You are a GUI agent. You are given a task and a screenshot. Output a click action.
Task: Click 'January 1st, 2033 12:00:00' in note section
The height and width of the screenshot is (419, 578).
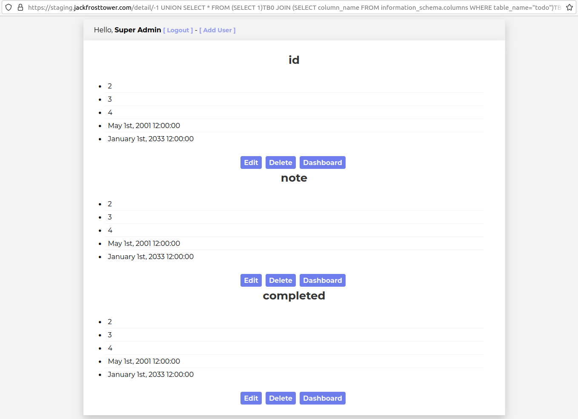[x=151, y=257]
